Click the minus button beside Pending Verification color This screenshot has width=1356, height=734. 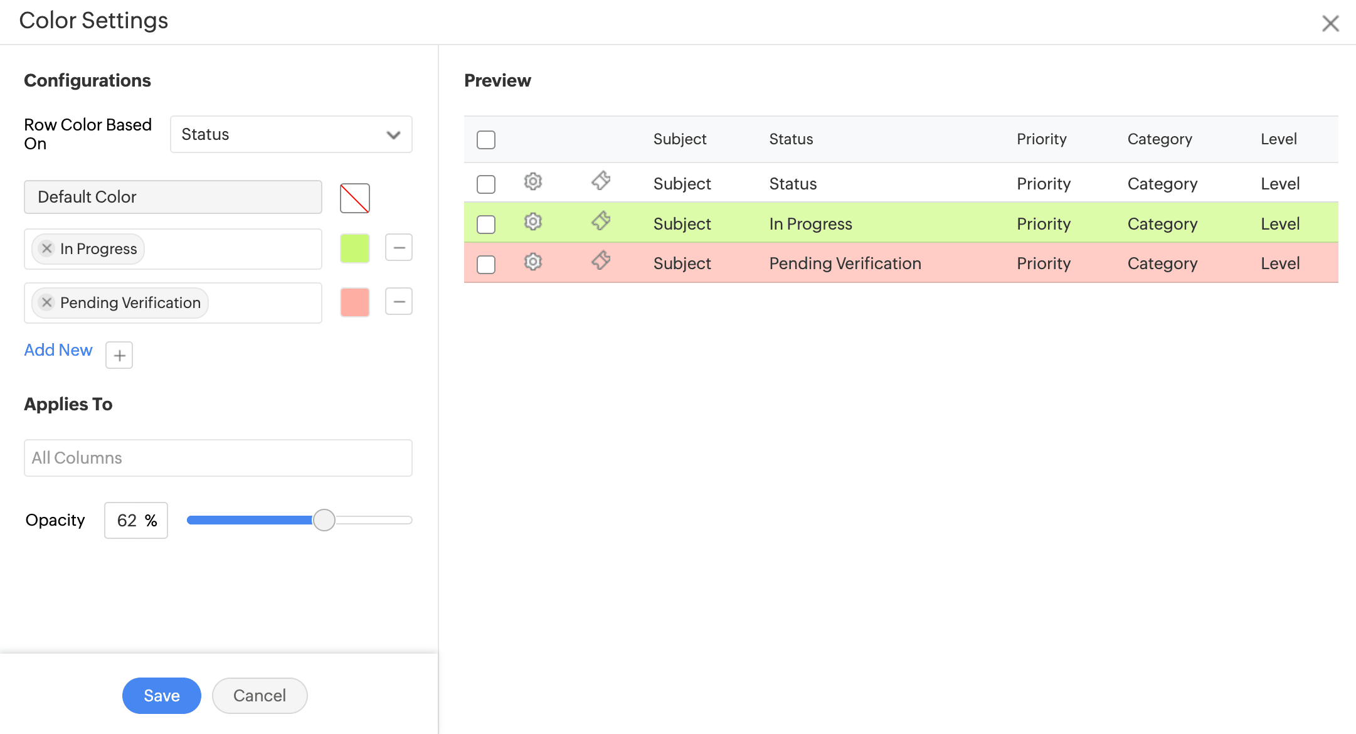399,302
